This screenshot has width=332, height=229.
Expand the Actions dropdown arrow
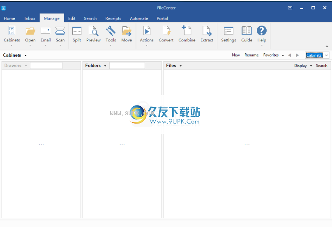147,45
